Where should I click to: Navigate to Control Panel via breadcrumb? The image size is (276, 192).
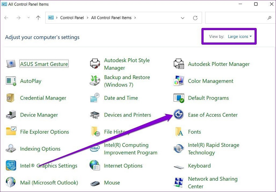click(x=72, y=18)
